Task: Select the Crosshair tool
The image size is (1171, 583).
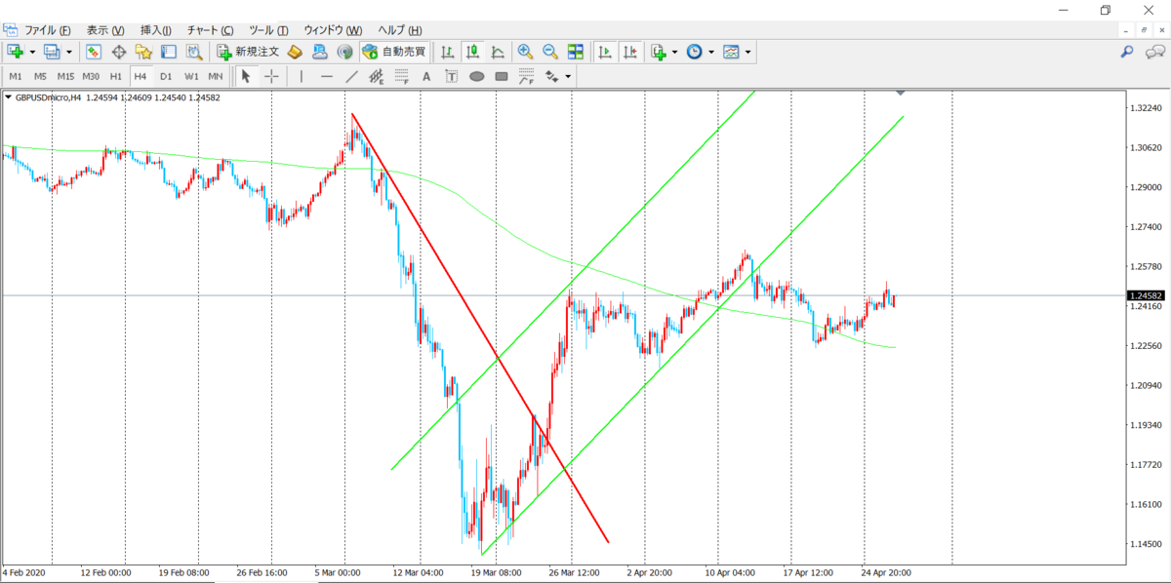Action: pyautogui.click(x=271, y=76)
